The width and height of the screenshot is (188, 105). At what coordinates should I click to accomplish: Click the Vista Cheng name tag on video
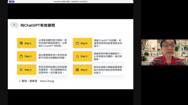click(x=147, y=64)
